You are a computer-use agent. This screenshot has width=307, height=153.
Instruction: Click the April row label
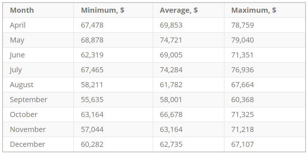click(18, 25)
